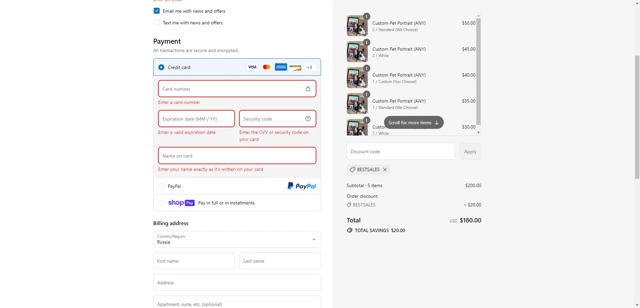
Task: Focus the Expiration date field
Action: (196, 118)
